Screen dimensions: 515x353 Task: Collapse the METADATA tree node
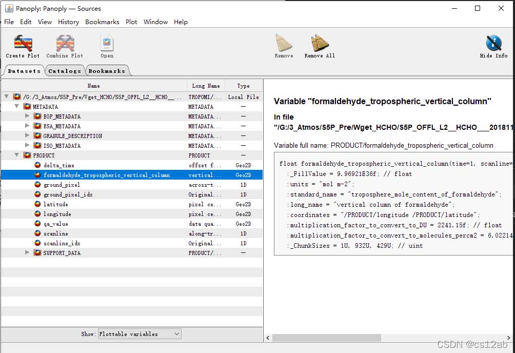[17, 106]
